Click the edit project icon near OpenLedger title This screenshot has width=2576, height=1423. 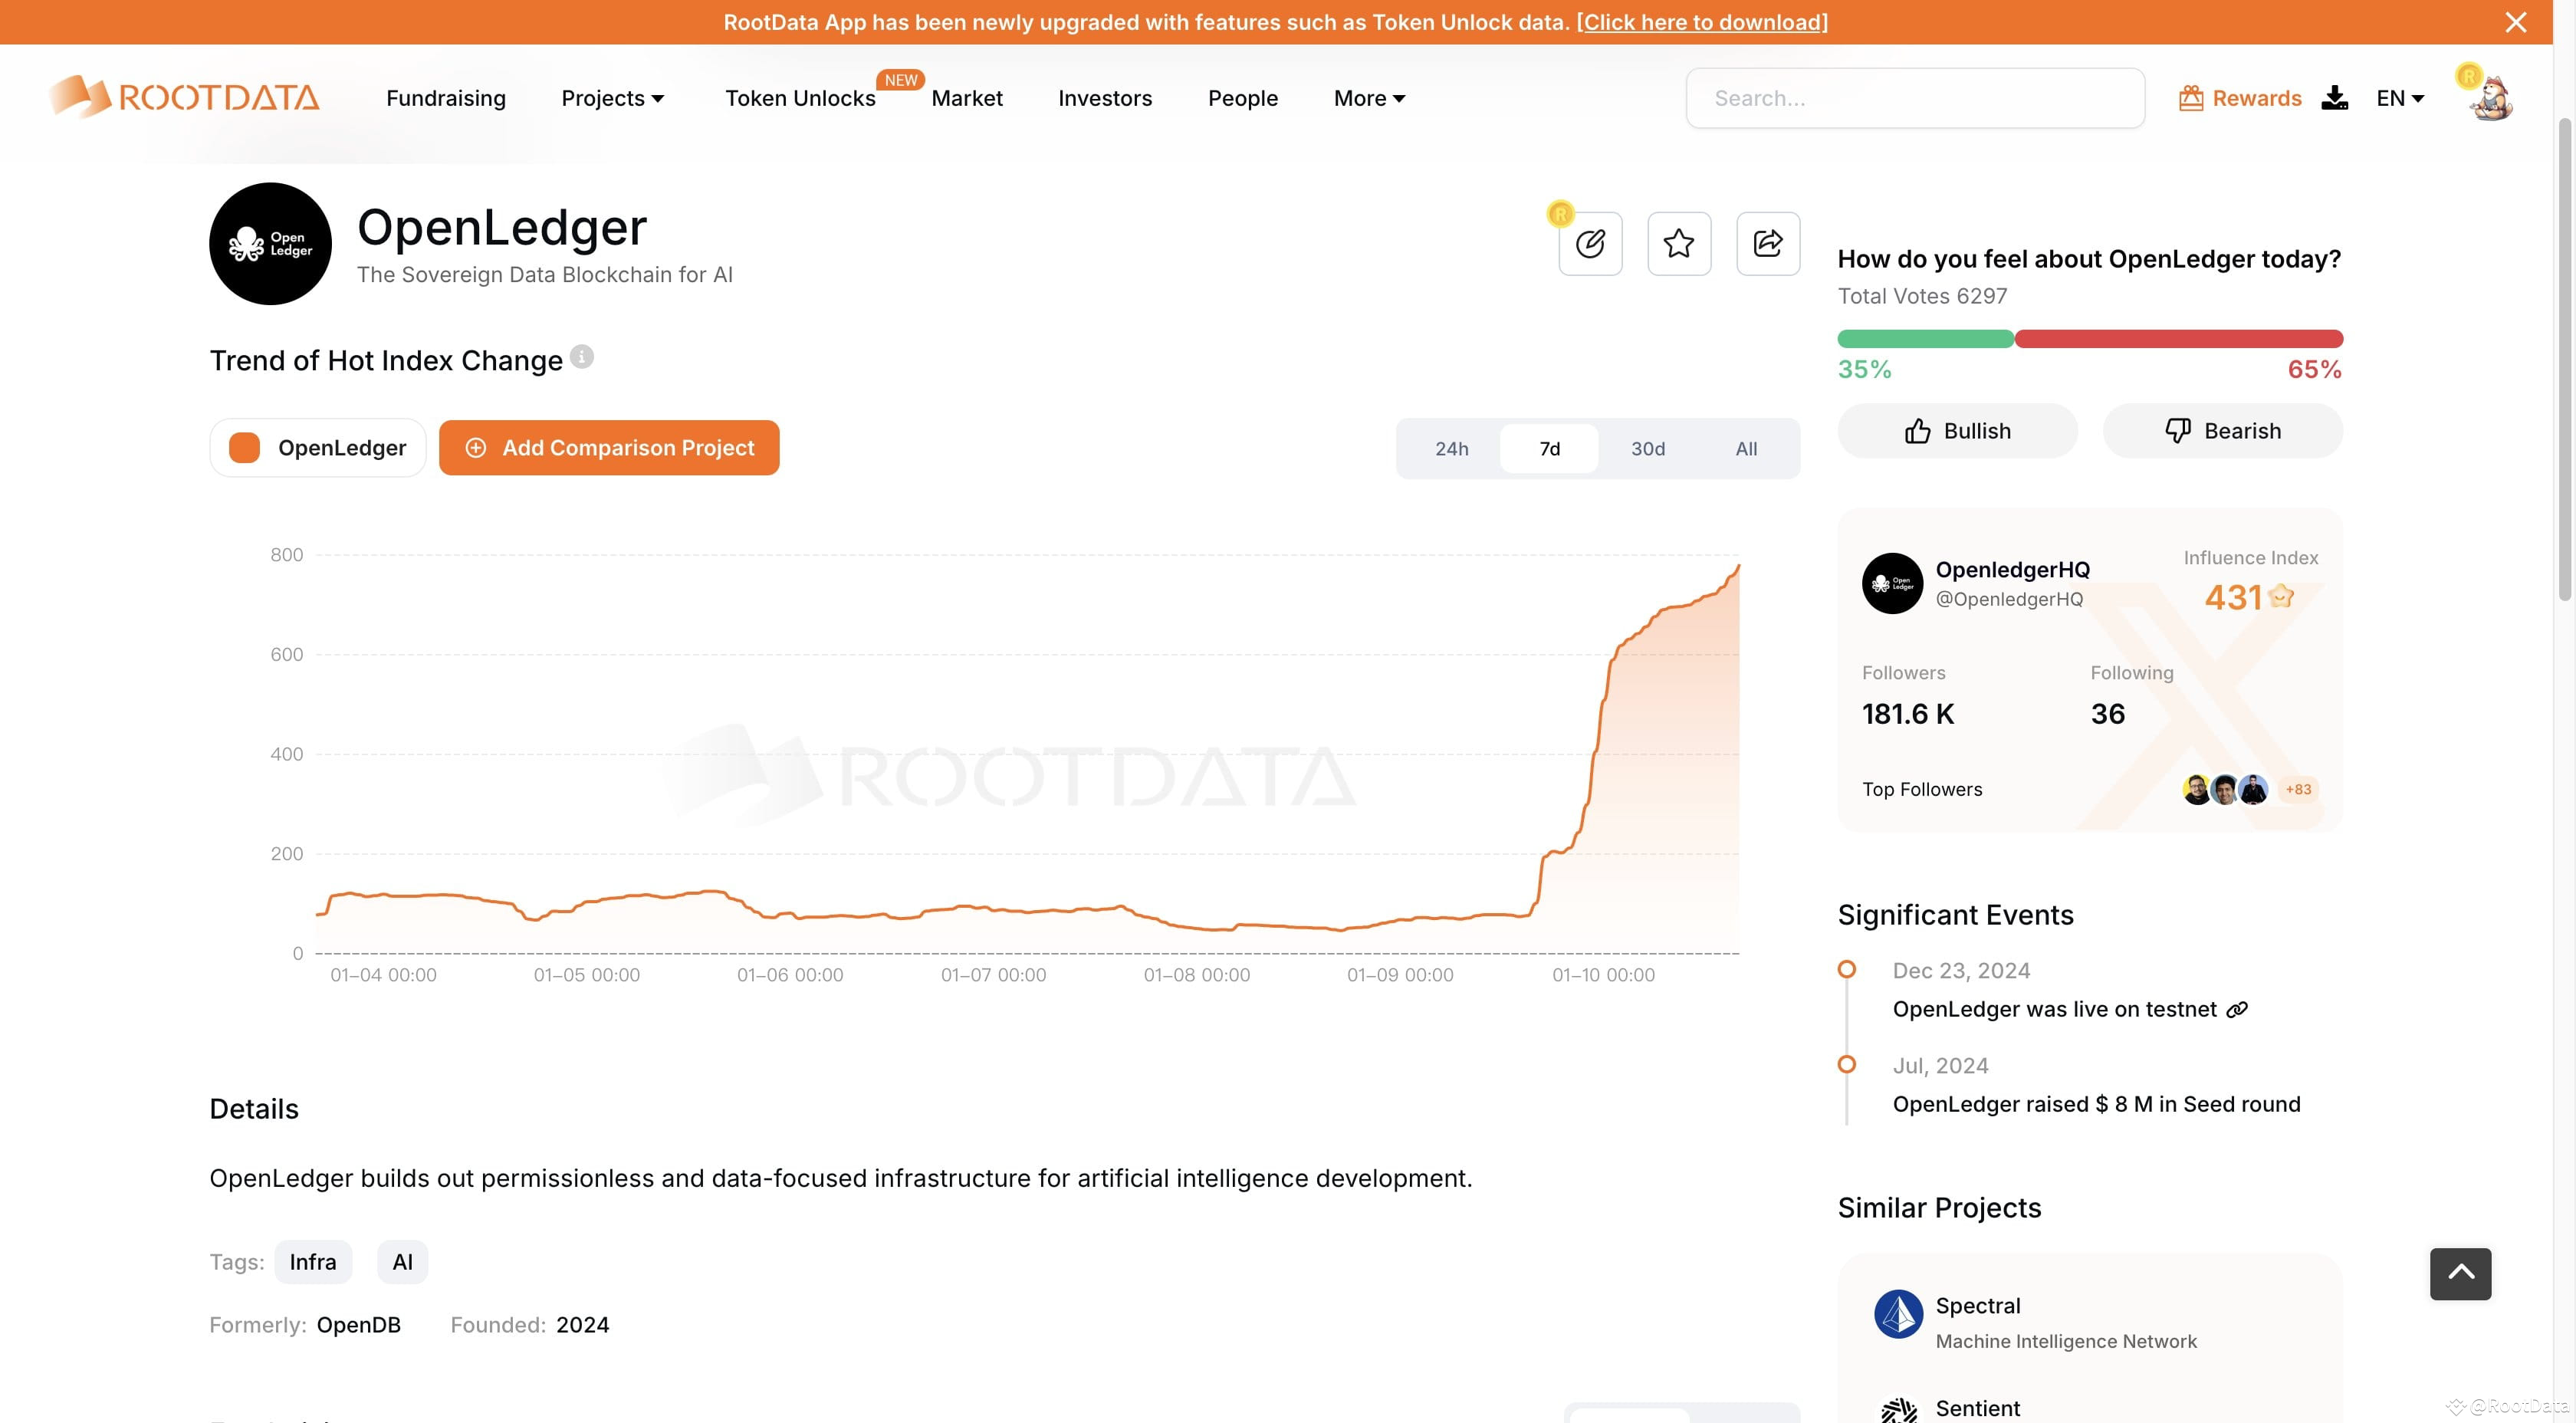coord(1590,243)
